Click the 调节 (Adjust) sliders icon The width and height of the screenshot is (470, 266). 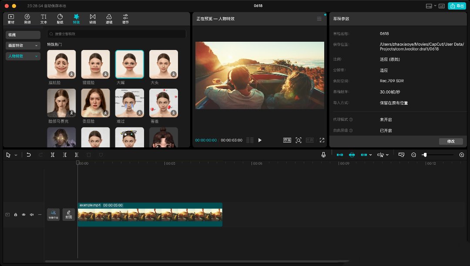click(x=125, y=18)
